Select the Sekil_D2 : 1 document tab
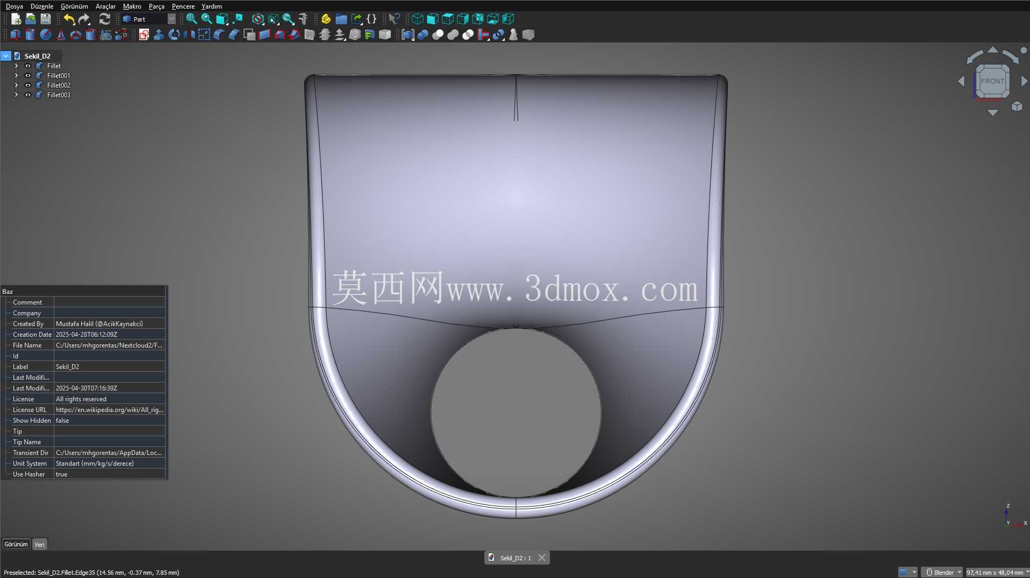This screenshot has height=578, width=1030. point(516,558)
